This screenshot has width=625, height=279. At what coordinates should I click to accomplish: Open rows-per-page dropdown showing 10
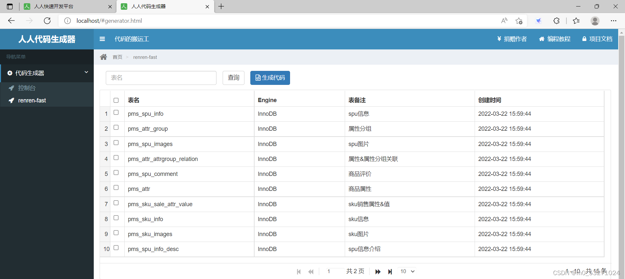[x=407, y=272]
